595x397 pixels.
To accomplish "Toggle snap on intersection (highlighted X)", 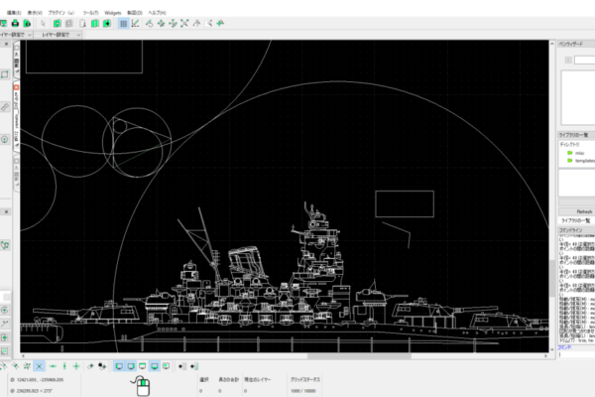I will (39, 366).
